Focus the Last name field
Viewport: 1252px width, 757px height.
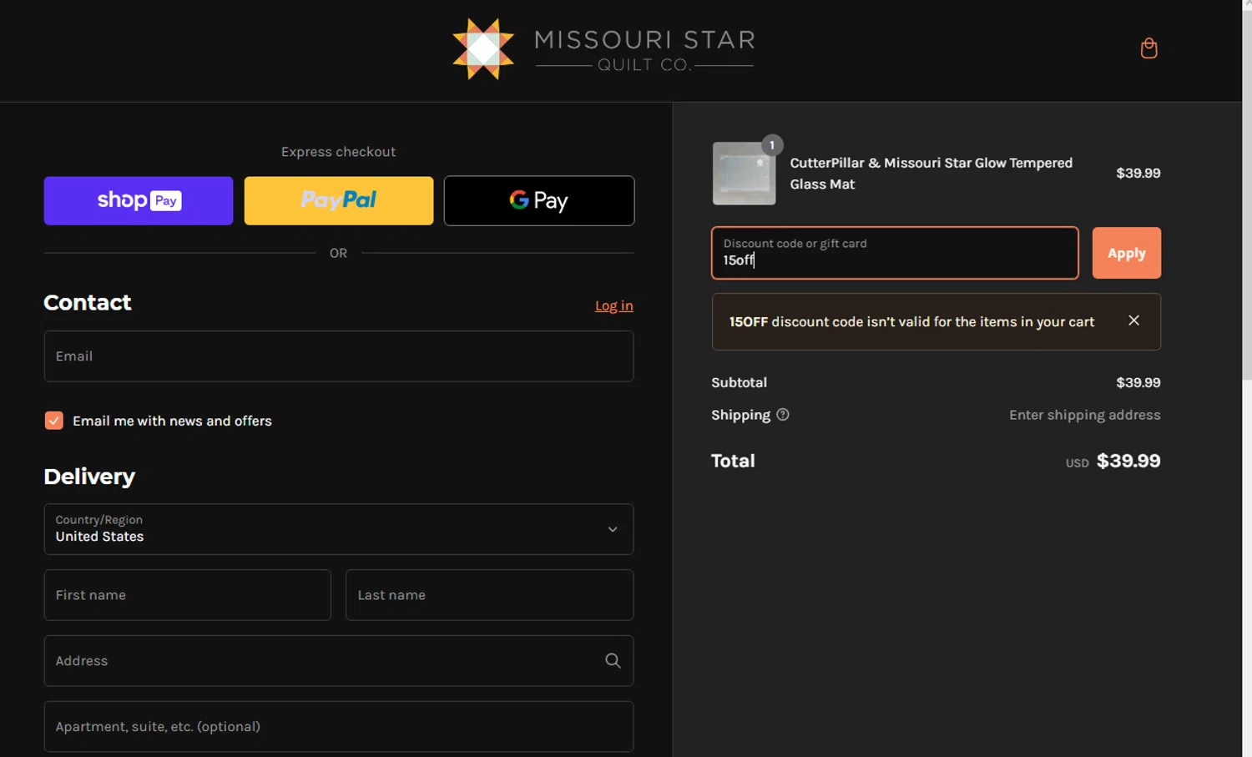[x=490, y=595]
